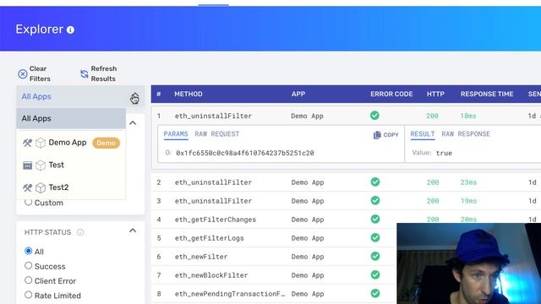Click row 2 eth_uninstallFilter method
The height and width of the screenshot is (304, 541).
(x=213, y=182)
